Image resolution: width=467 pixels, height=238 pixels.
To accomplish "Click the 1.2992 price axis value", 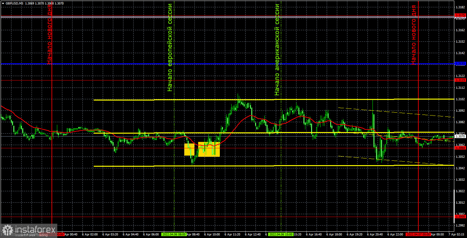I will (460, 225).
